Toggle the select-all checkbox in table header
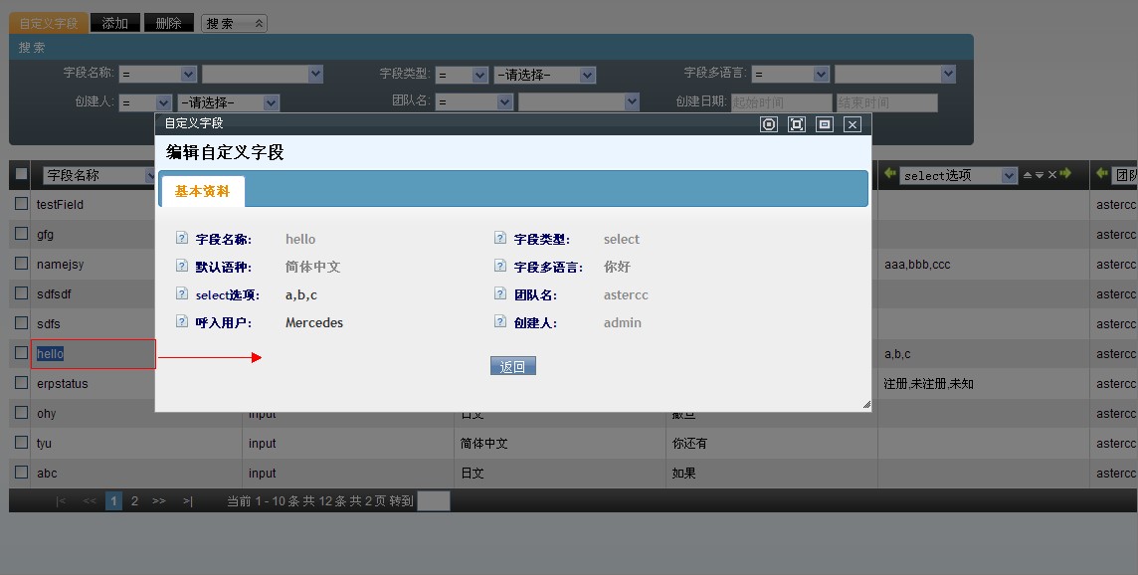 [x=21, y=175]
